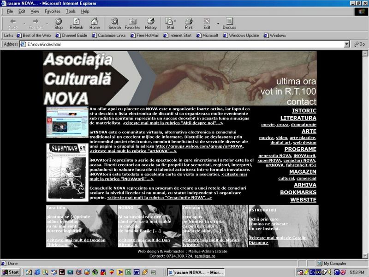
Task: Click the Print toolbar icon
Action: tap(189, 24)
